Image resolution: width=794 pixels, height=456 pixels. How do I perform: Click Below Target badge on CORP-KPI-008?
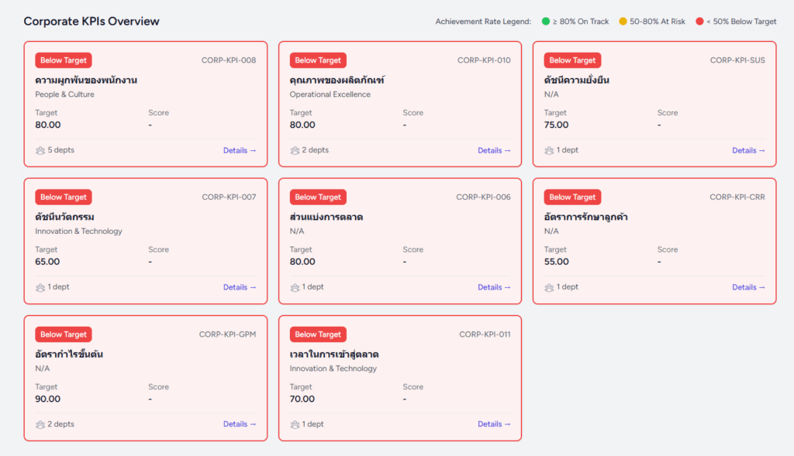pyautogui.click(x=64, y=60)
